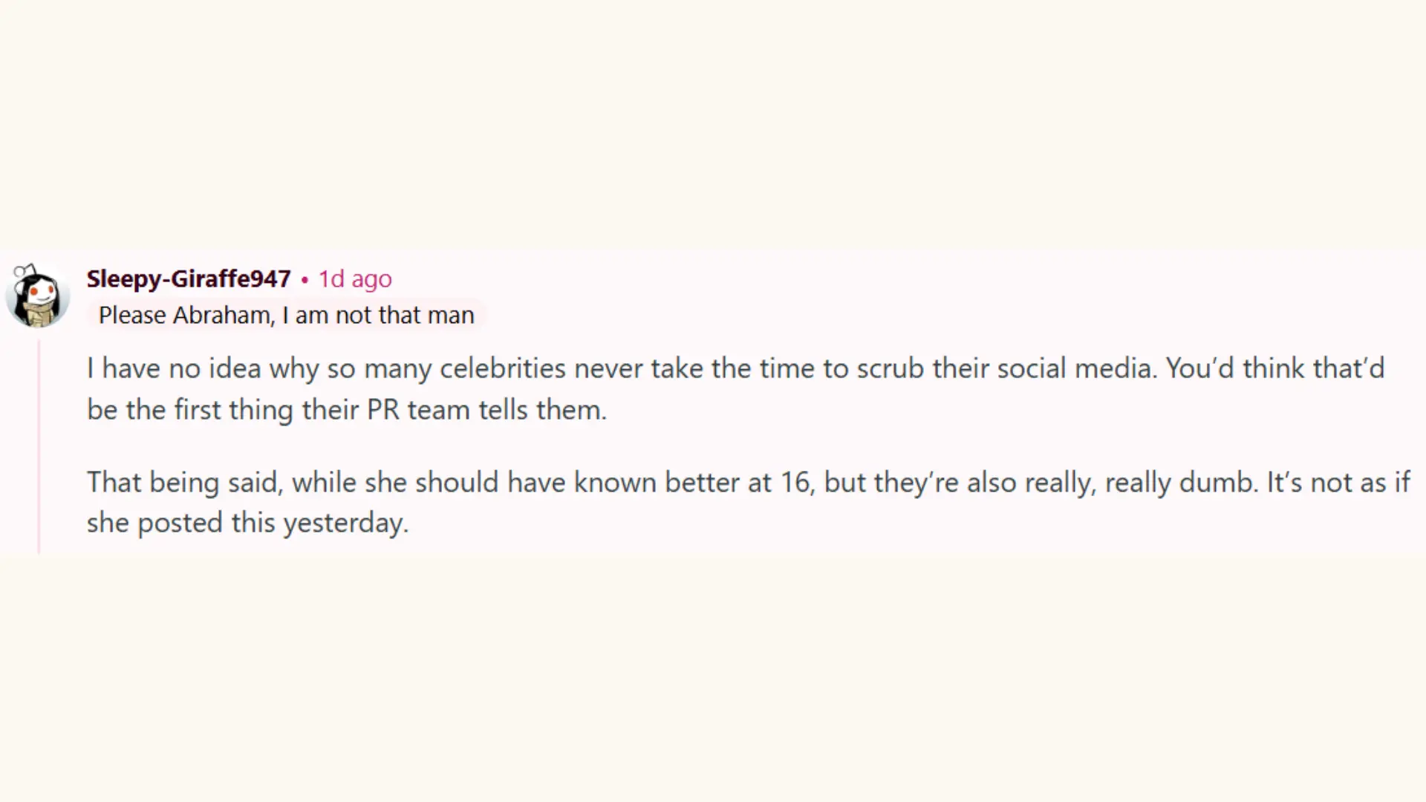This screenshot has height=802, width=1426.
Task: Click "That being said" opening the second paragraph
Action: click(x=183, y=483)
